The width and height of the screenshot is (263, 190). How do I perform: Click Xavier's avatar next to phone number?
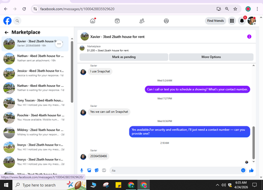tap(83, 157)
